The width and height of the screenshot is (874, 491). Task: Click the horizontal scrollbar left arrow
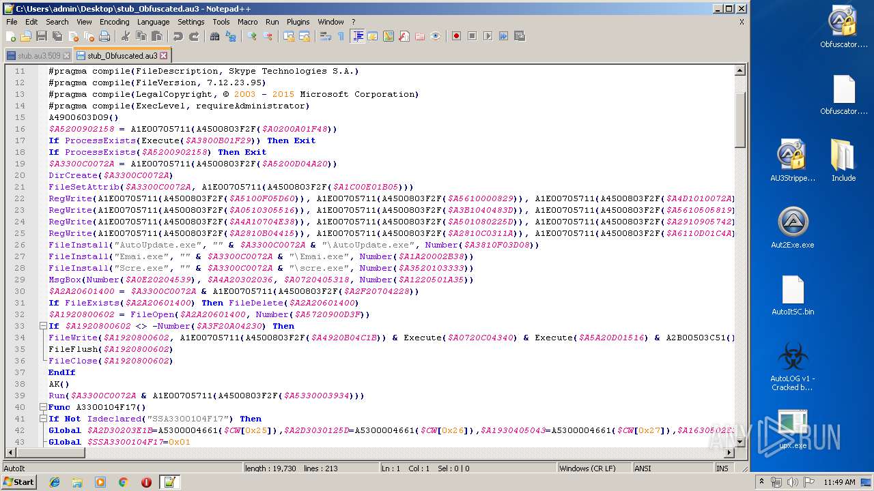click(x=10, y=453)
